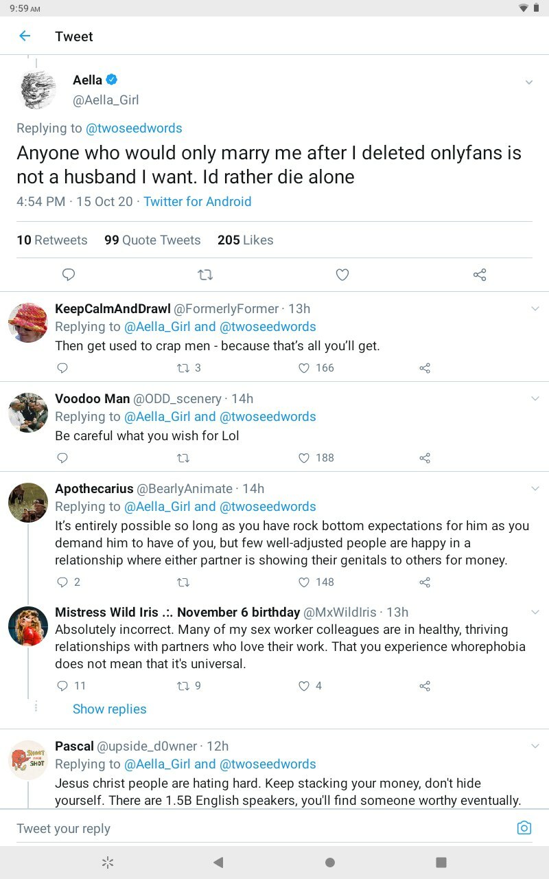Share Apothecarius's reply
The width and height of the screenshot is (549, 879).
click(425, 582)
